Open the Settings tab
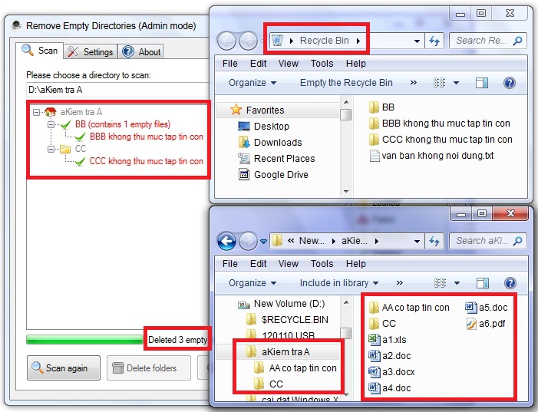Viewport: 538px width, 412px height. pyautogui.click(x=91, y=52)
